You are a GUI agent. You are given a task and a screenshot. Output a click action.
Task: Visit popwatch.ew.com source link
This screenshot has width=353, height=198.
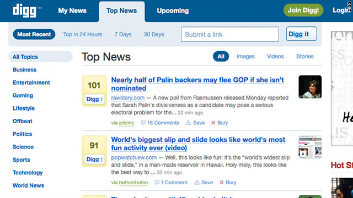(133, 158)
